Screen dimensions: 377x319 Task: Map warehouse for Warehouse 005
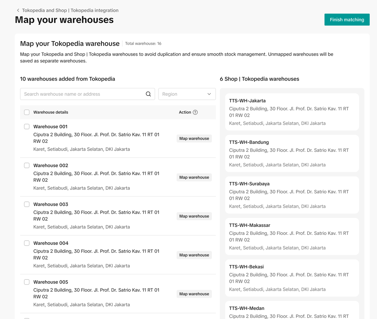[194, 294]
